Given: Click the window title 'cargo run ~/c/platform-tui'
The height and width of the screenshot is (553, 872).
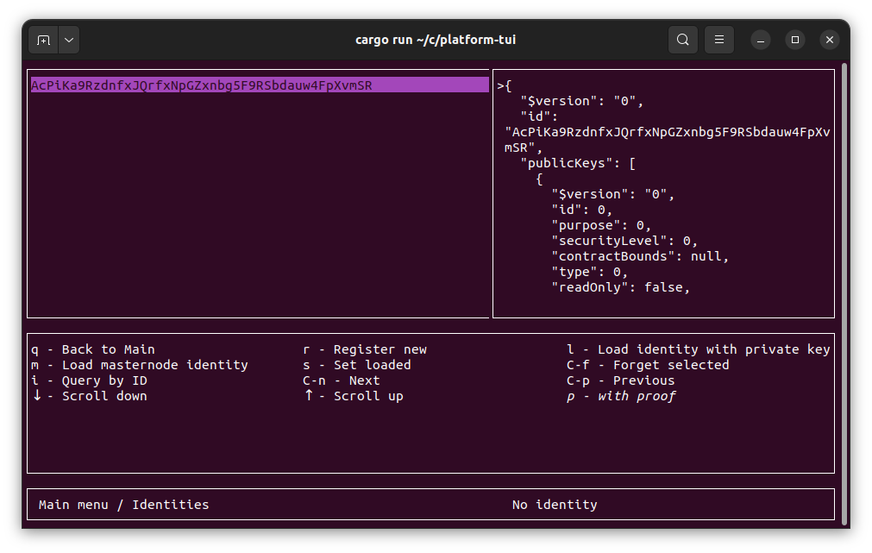Looking at the screenshot, I should pos(436,40).
